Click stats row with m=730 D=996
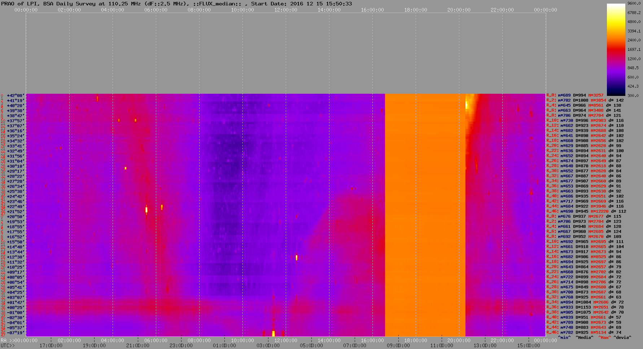Image resolution: width=643 pixels, height=349 pixels. 585,121
